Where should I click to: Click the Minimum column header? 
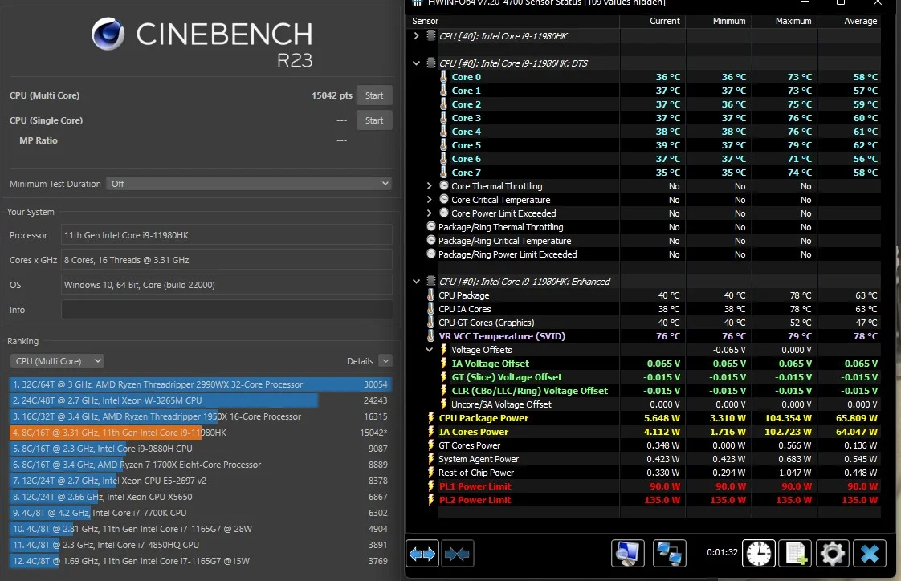729,21
